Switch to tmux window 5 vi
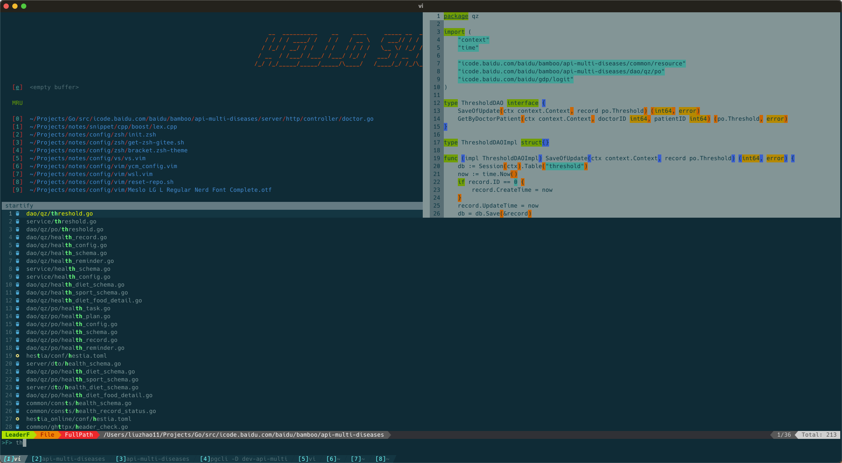Image resolution: width=842 pixels, height=463 pixels. 307,459
